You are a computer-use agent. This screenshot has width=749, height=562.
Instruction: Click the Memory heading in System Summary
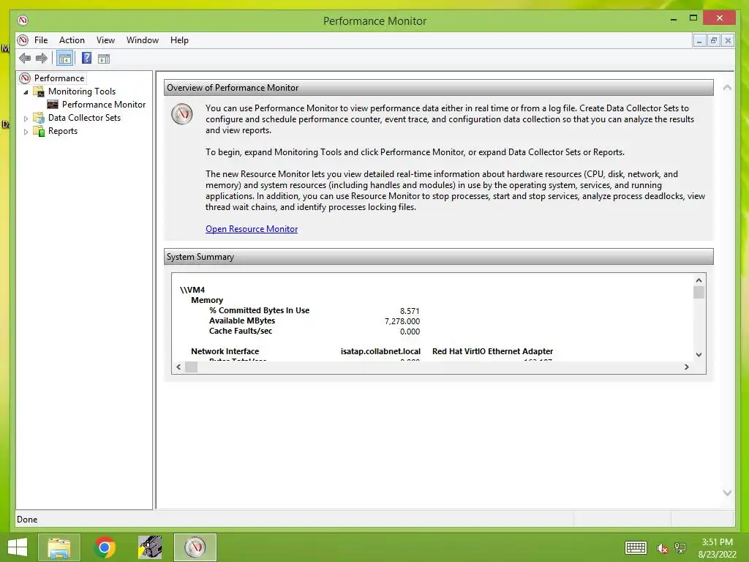pyautogui.click(x=207, y=300)
